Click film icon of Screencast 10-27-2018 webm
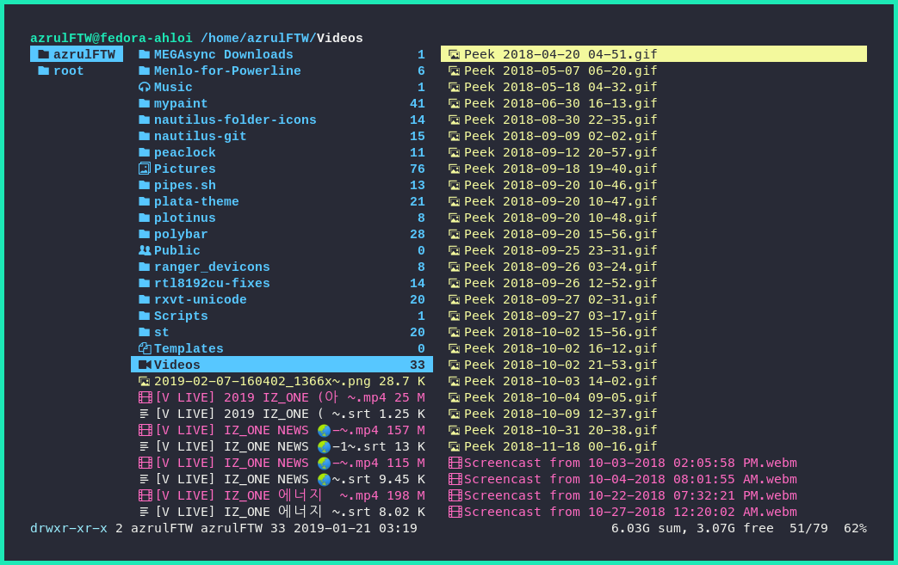 pyautogui.click(x=455, y=512)
